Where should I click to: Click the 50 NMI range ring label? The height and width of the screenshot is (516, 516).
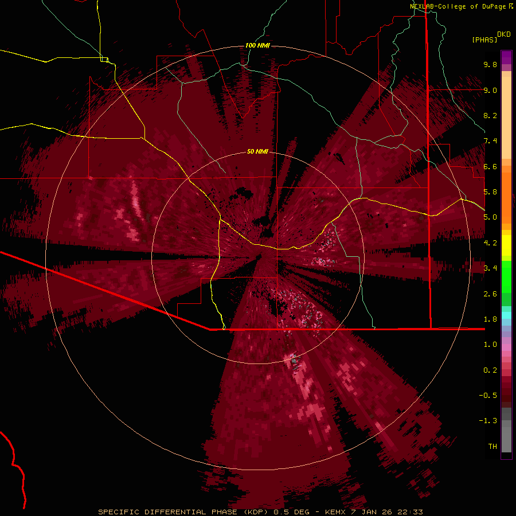pos(257,151)
